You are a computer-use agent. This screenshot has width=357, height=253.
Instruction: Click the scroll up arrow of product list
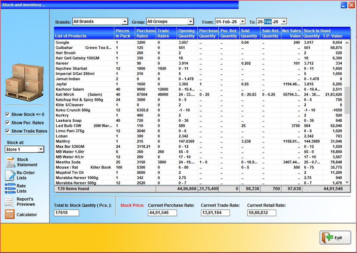click(347, 43)
